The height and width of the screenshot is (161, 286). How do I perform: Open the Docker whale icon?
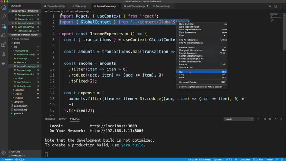[4, 63]
